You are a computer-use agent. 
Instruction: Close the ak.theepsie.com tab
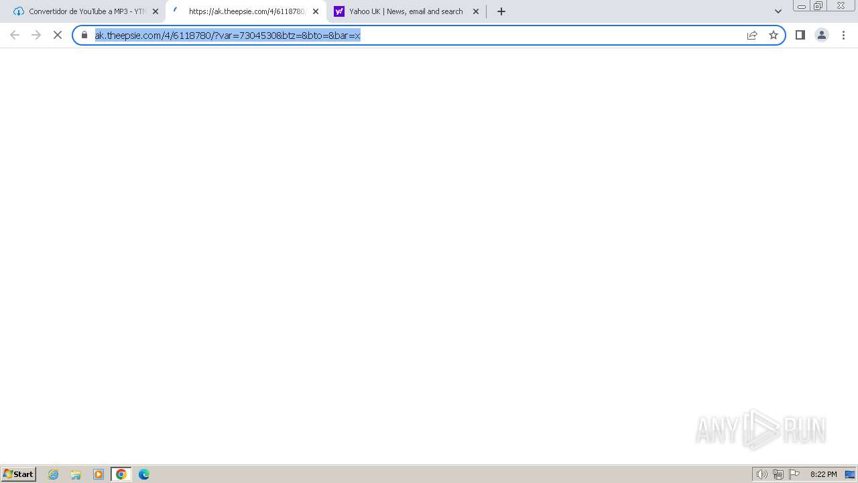[316, 11]
